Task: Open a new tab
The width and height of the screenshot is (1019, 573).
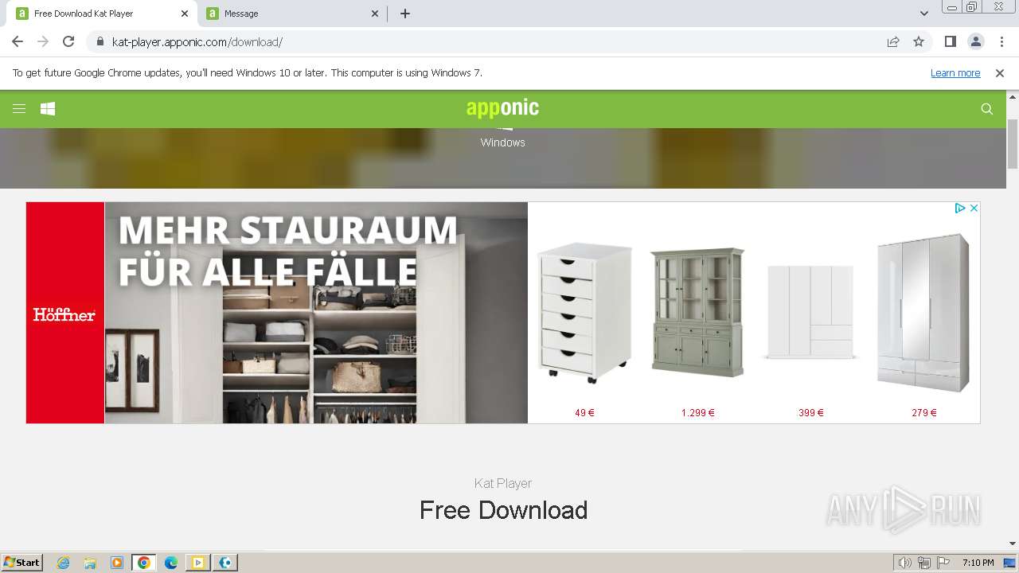Action: (x=405, y=14)
